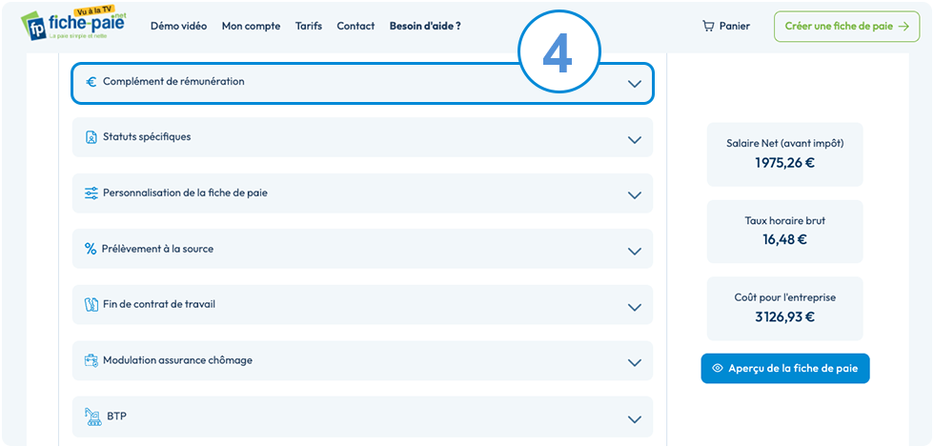Click Salaire Net (avant impôt) text
934x447 pixels.
[x=785, y=144]
